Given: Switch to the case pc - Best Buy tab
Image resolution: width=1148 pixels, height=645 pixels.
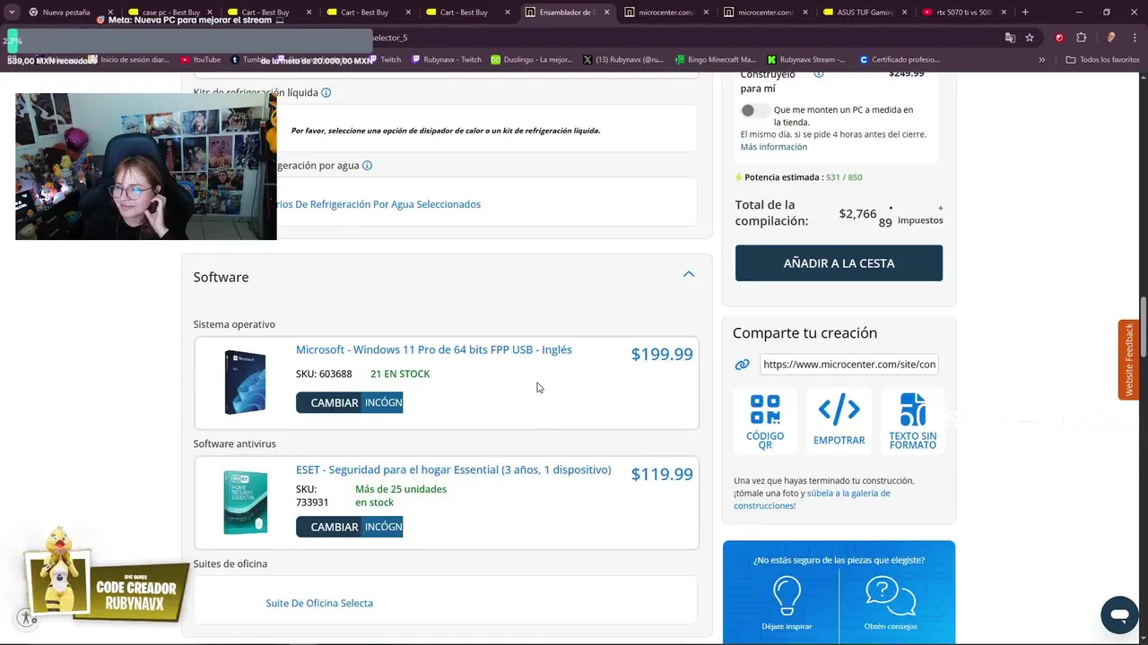Looking at the screenshot, I should (170, 13).
